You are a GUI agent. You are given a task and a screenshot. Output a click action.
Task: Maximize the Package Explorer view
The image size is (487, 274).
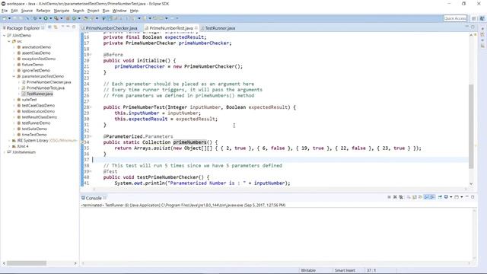pyautogui.click(x=74, y=27)
